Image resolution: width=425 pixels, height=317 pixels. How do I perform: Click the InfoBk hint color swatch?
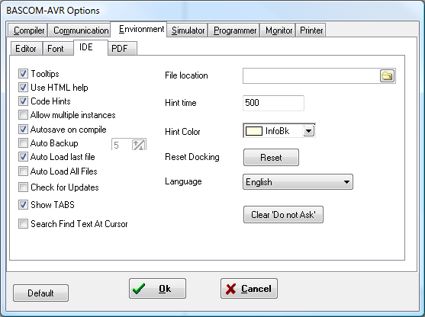253,131
